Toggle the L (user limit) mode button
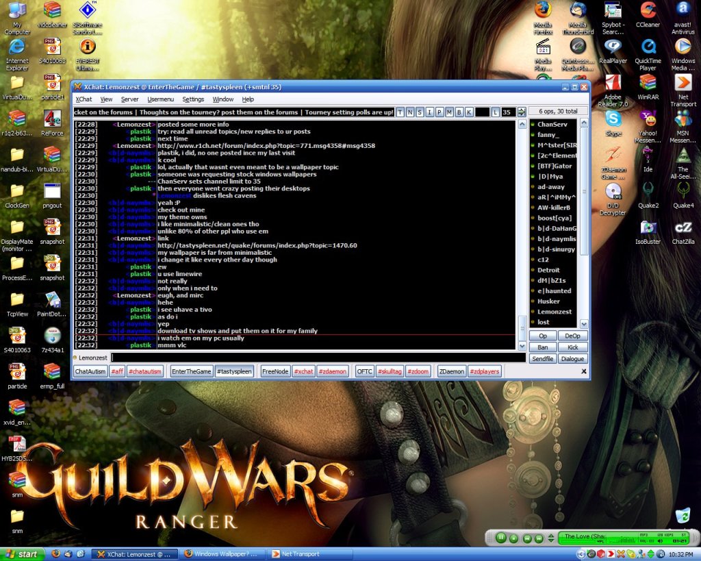The image size is (701, 561). point(495,112)
